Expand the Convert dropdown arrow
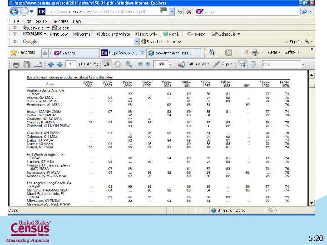 pyautogui.click(x=48, y=28)
